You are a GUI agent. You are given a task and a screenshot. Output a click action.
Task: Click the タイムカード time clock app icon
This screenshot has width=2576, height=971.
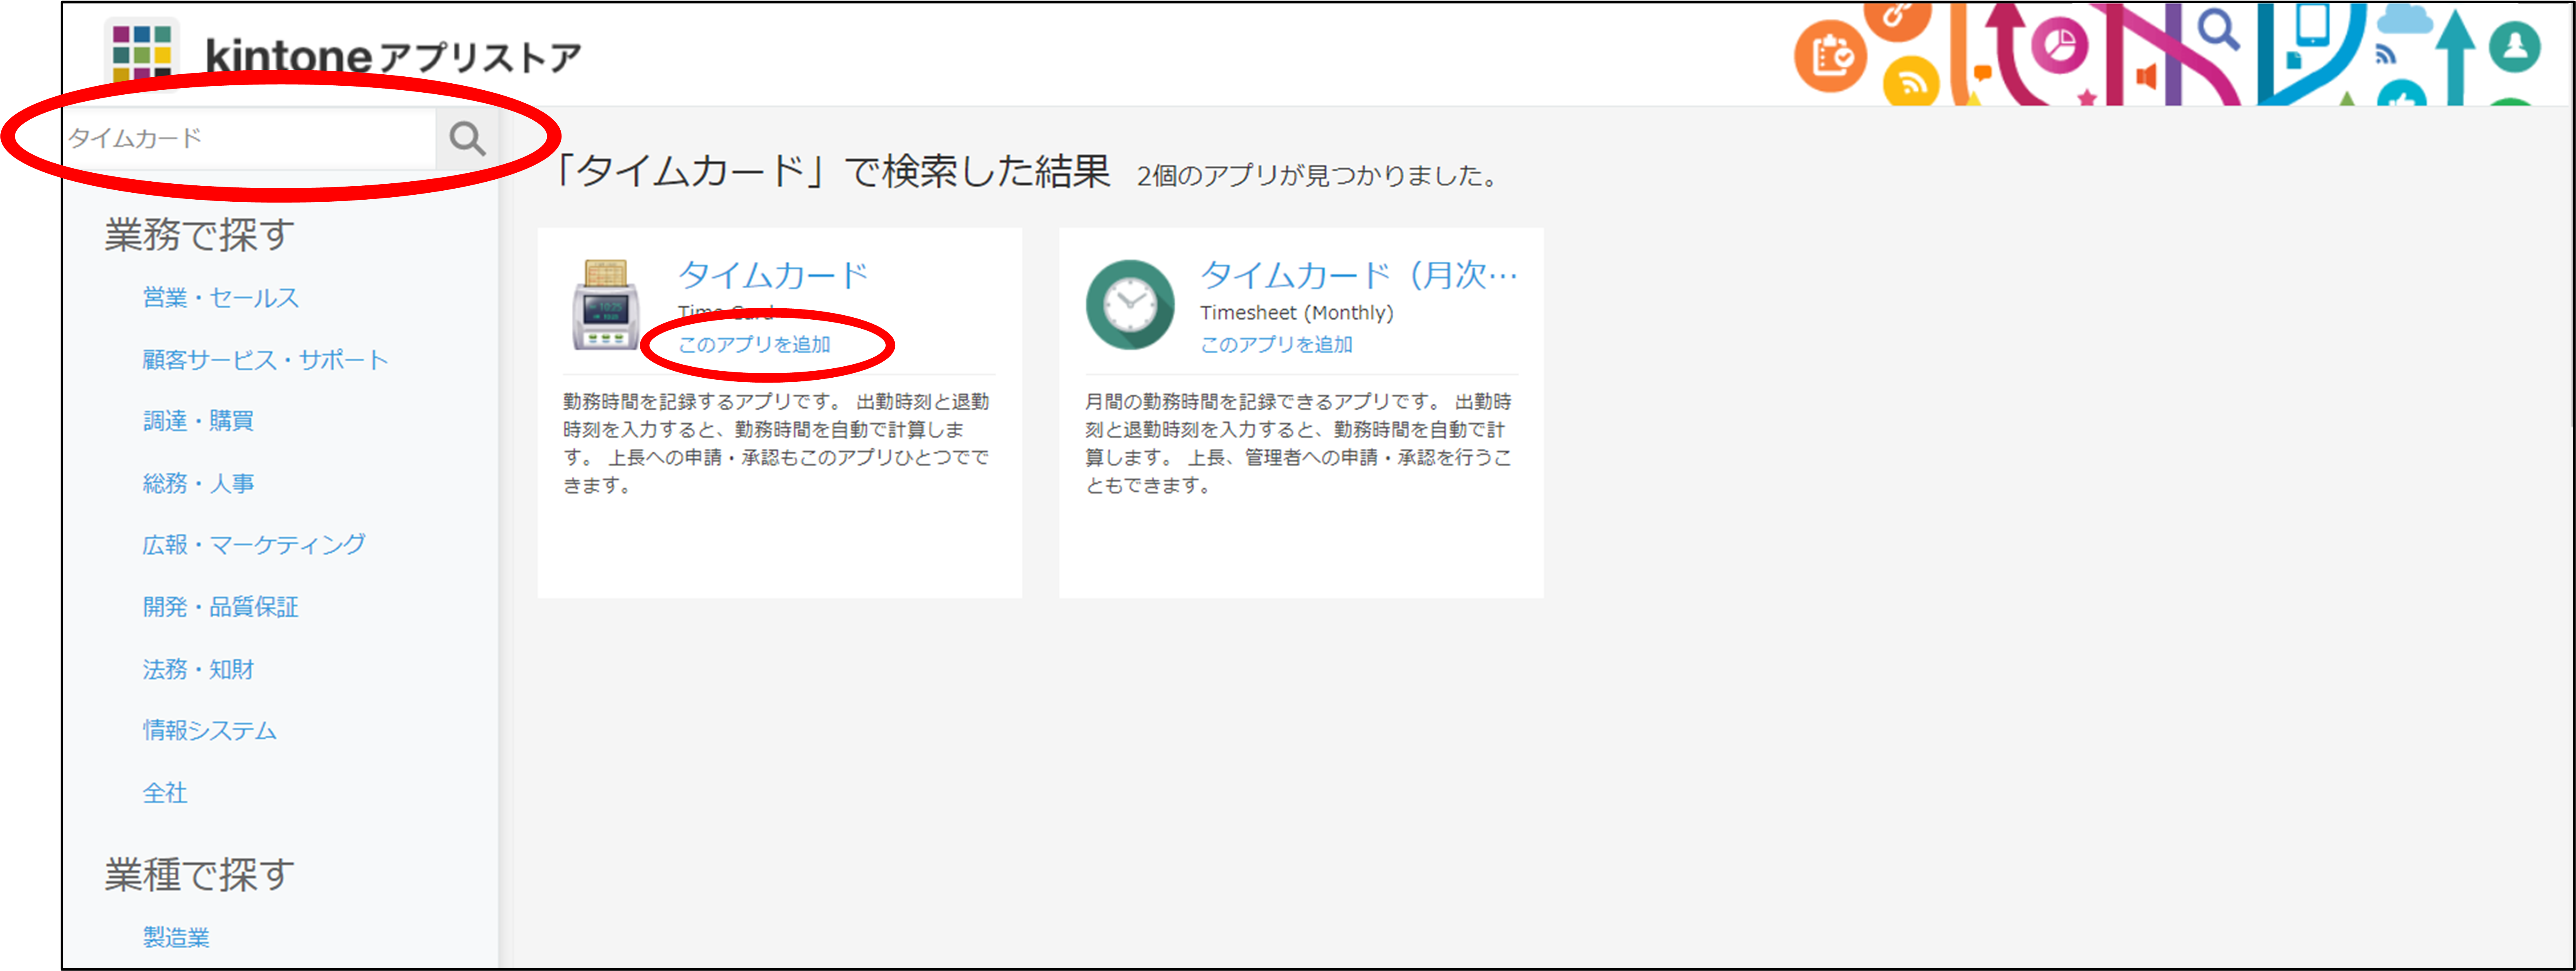(606, 304)
